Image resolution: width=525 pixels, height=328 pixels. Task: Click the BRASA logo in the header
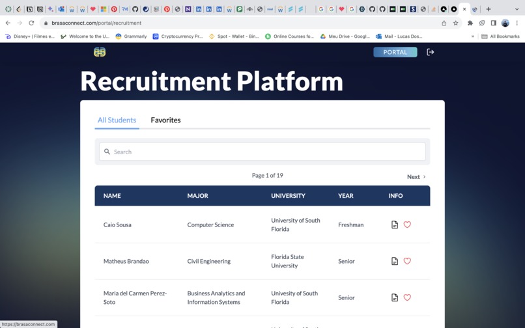(x=100, y=52)
